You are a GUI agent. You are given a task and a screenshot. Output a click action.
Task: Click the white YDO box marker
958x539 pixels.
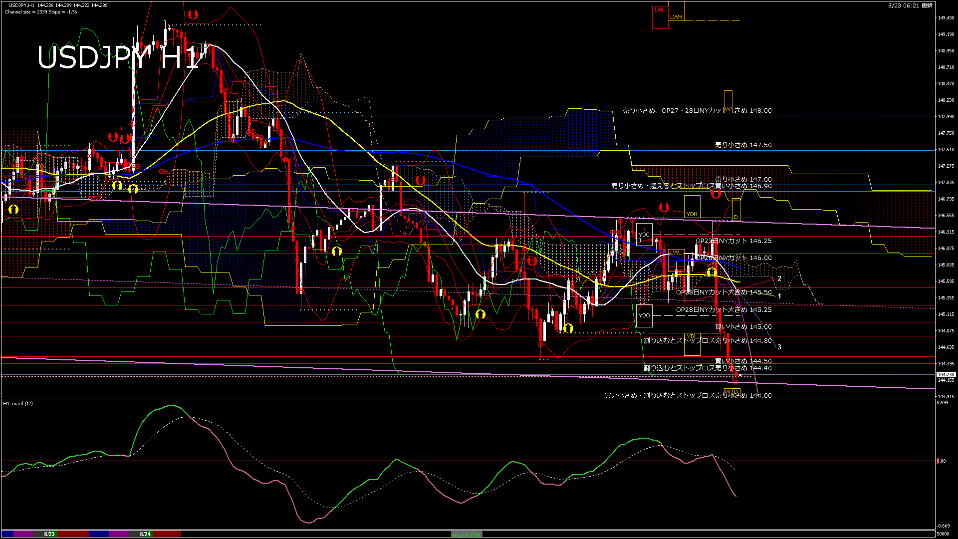coord(644,315)
